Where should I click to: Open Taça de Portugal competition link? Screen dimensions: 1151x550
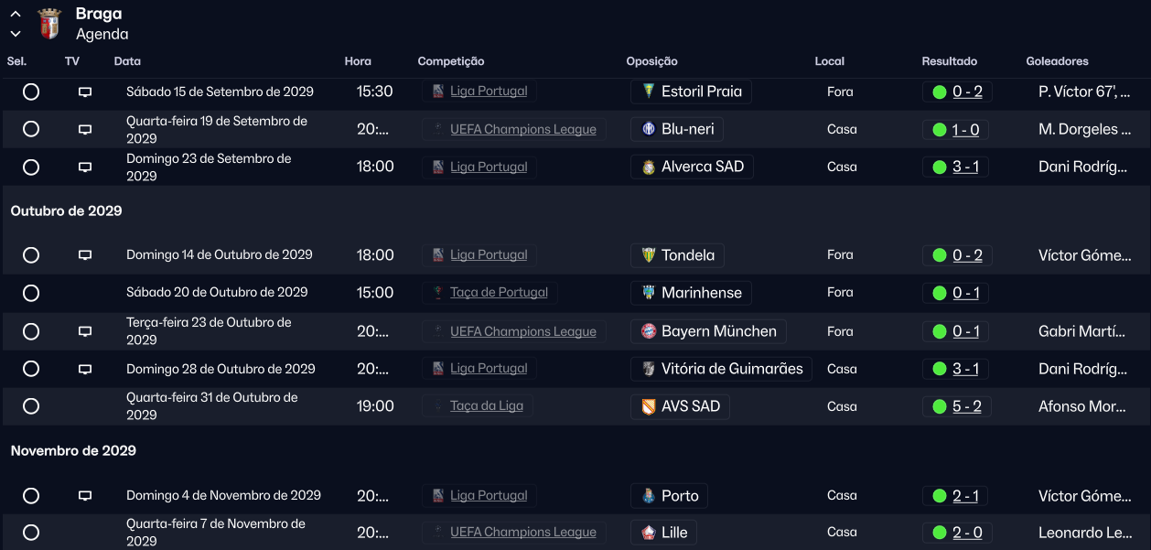499,293
